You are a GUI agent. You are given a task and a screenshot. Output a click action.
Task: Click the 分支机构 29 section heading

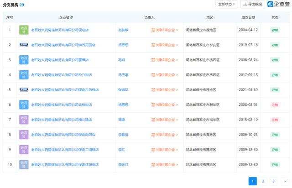[13, 5]
